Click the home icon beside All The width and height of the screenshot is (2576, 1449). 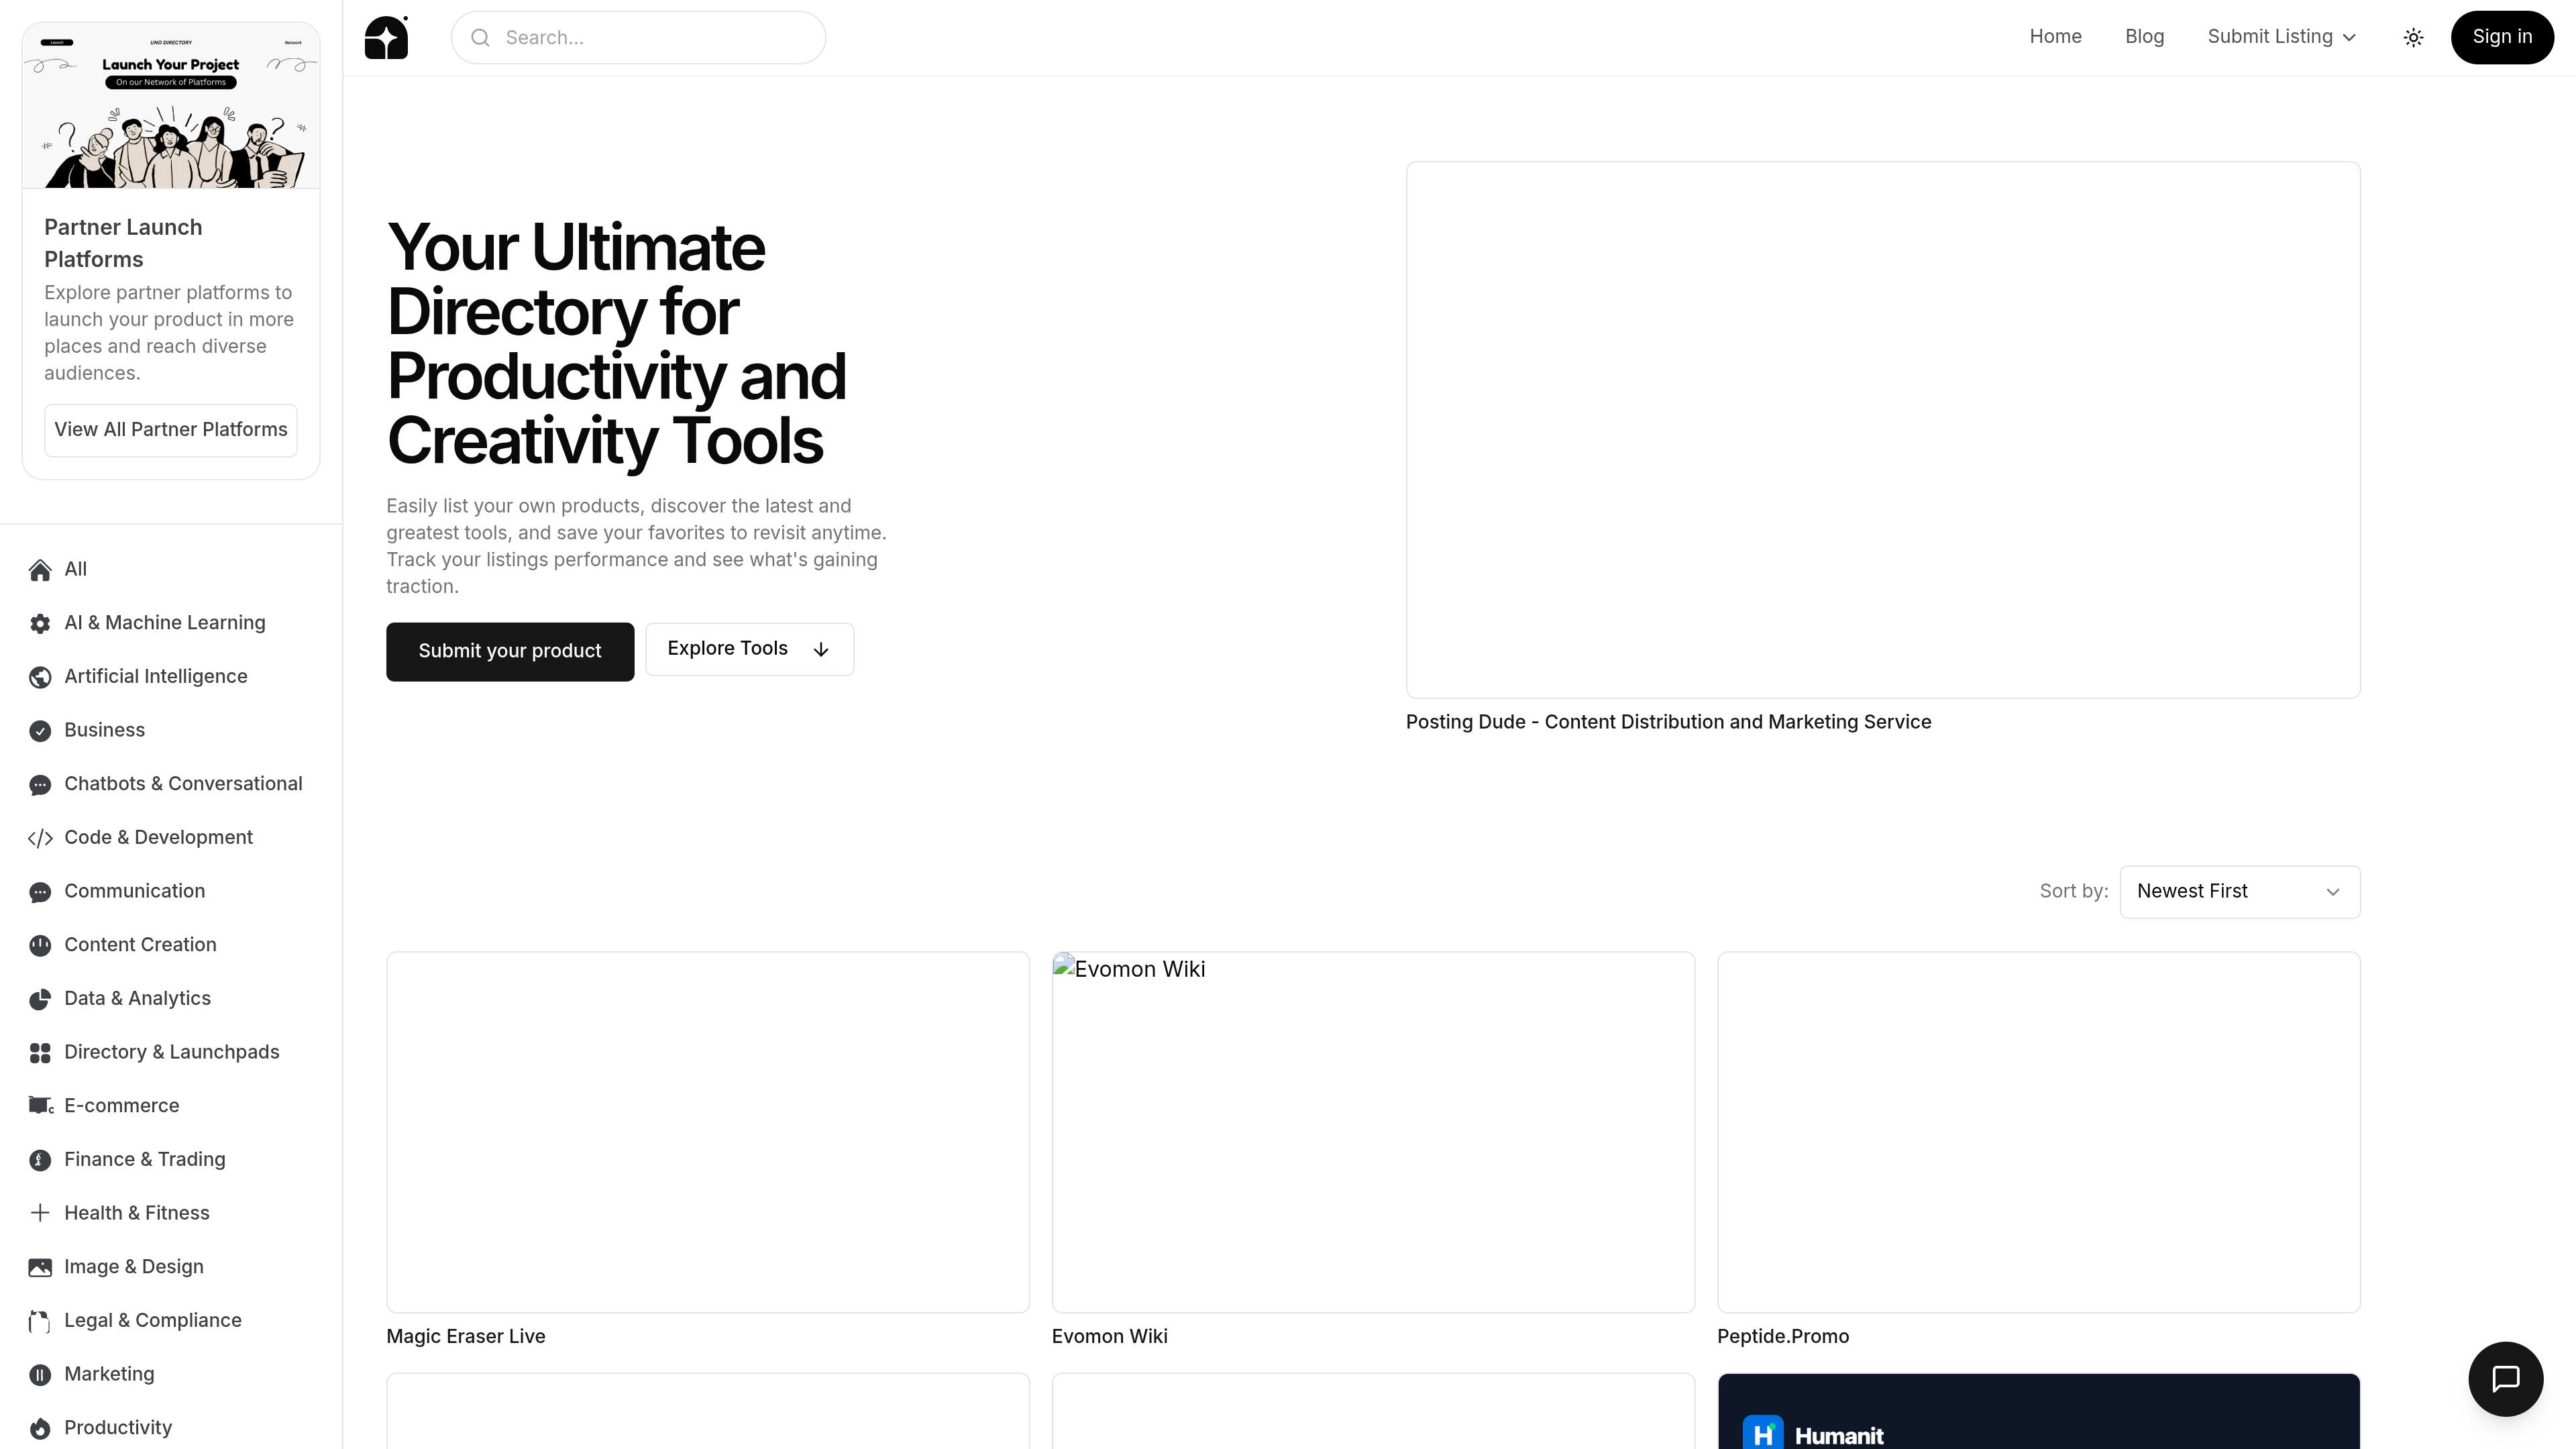tap(40, 570)
